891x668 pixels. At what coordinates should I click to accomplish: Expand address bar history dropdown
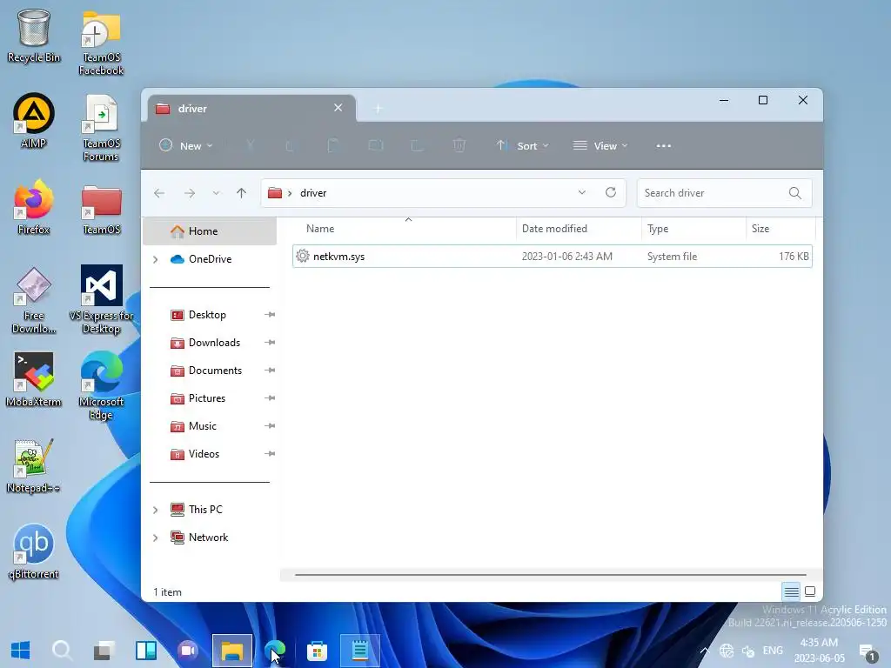tap(582, 192)
